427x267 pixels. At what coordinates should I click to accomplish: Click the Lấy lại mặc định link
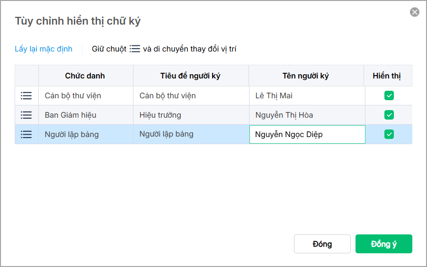click(x=44, y=49)
